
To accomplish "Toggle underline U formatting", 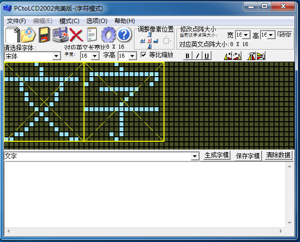I will click(206, 56).
